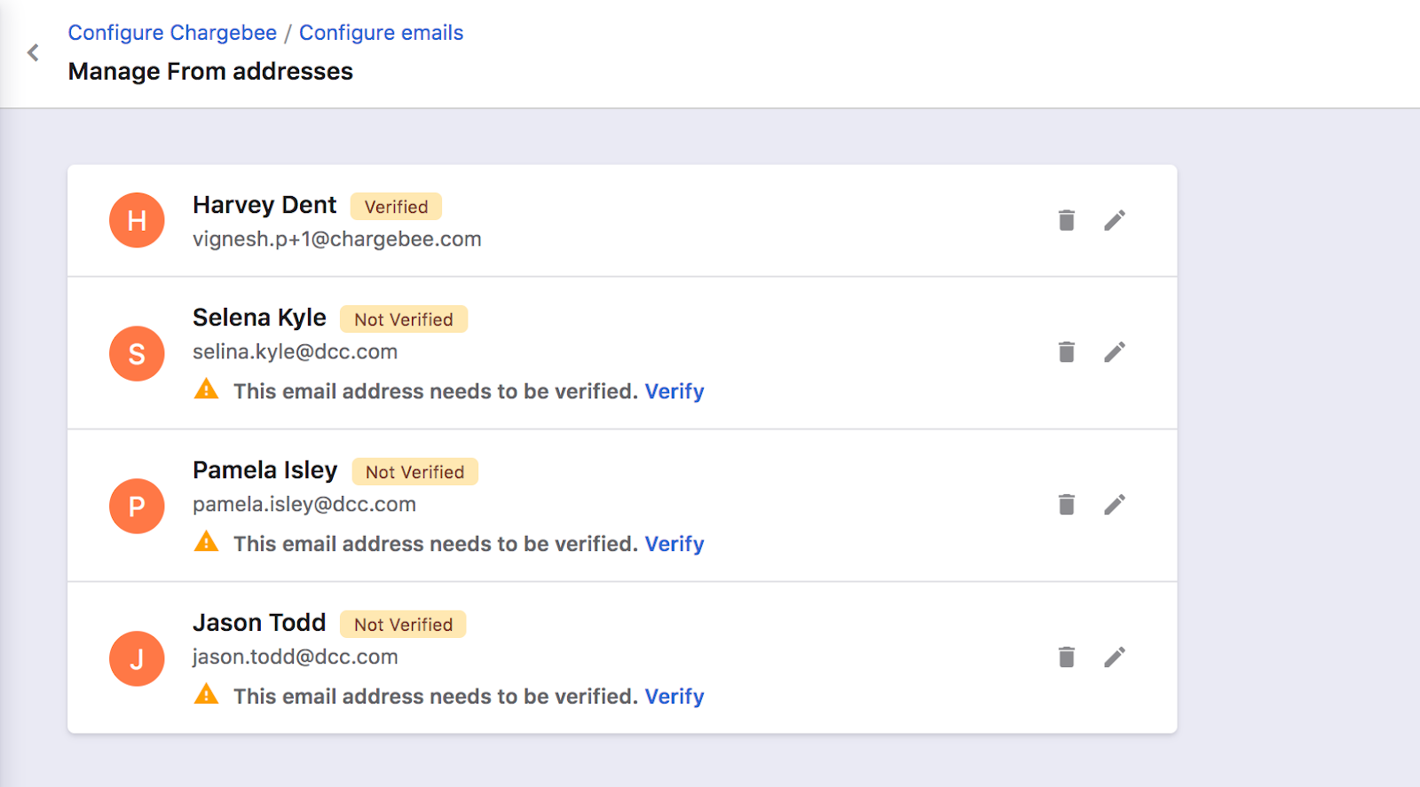The height and width of the screenshot is (787, 1420).
Task: Edit Harvey Dent's from address
Action: [x=1115, y=220]
